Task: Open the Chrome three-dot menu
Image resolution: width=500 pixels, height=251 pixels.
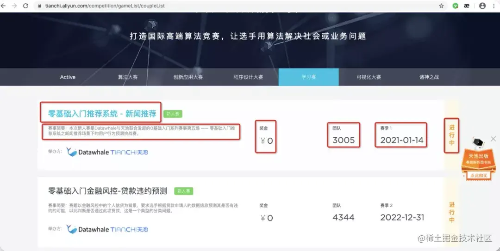Action: pos(494,6)
